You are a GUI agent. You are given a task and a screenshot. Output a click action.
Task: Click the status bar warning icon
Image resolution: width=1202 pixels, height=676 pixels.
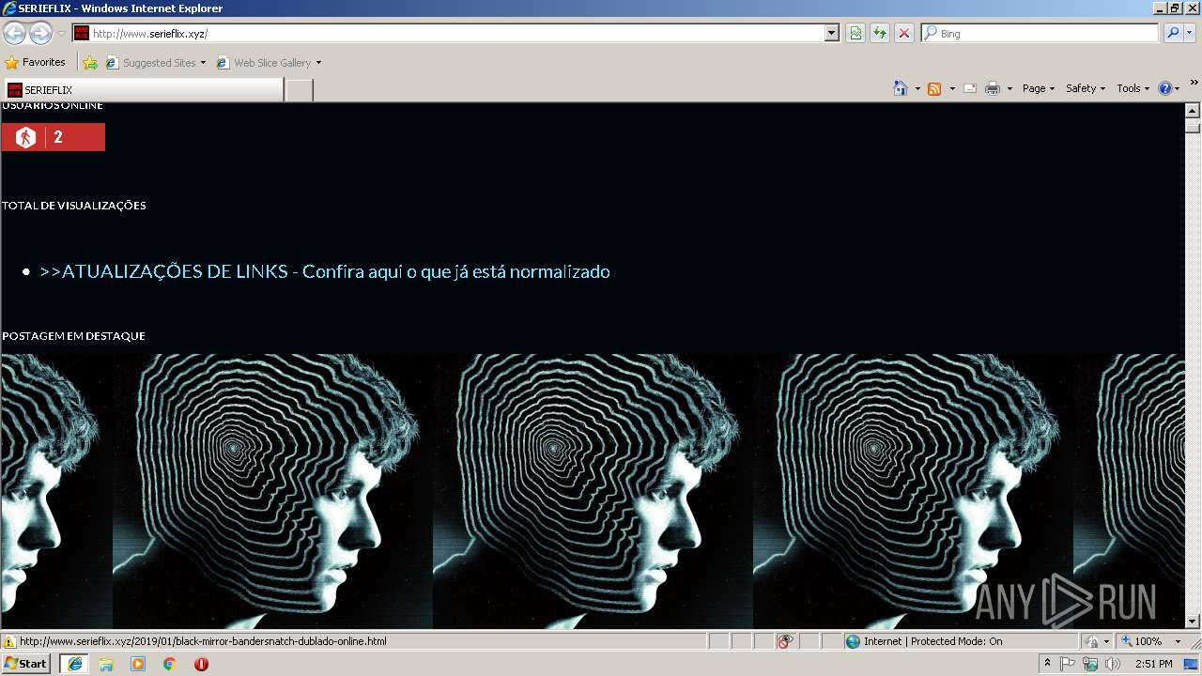tap(9, 641)
